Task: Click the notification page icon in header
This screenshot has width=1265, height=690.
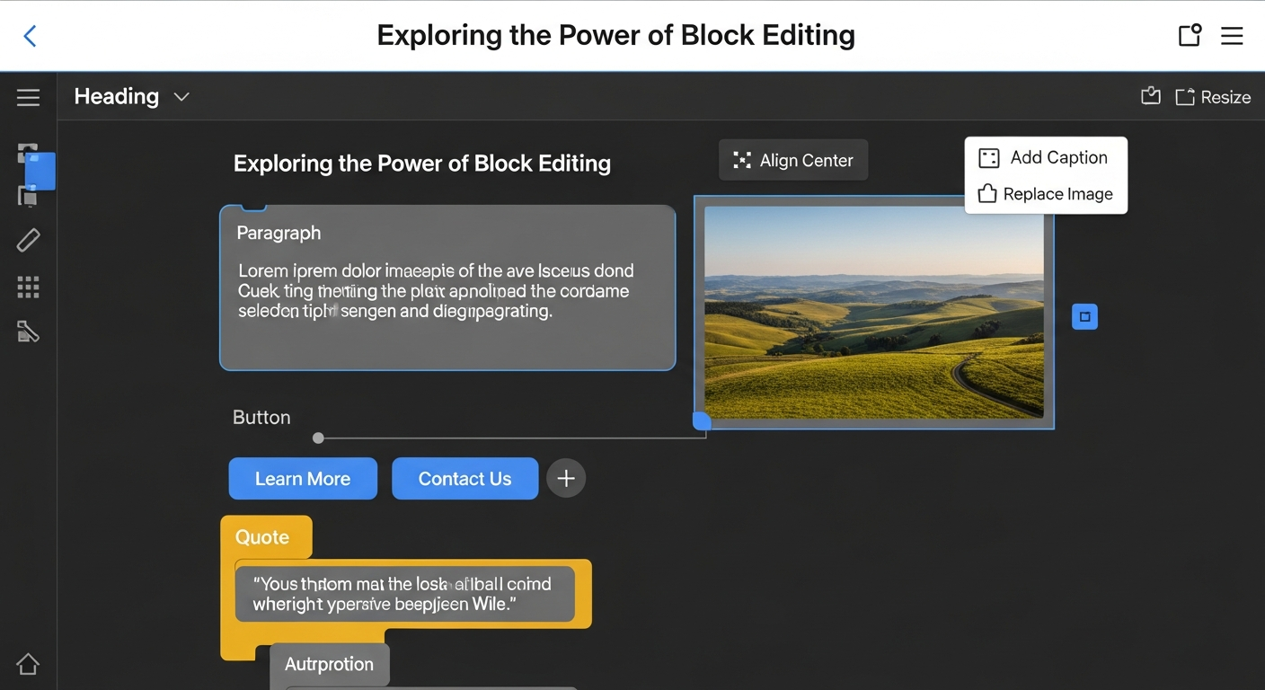Action: click(x=1190, y=35)
